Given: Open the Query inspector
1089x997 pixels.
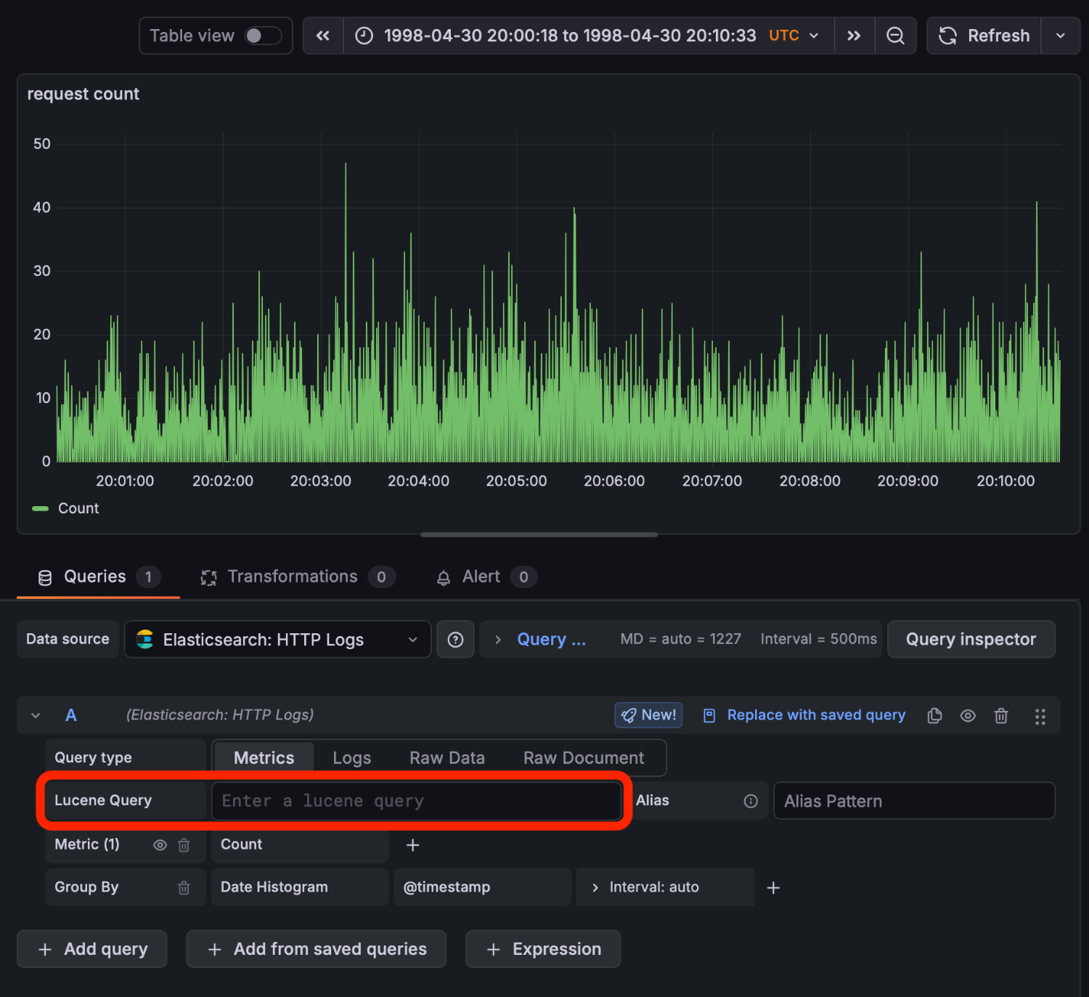Looking at the screenshot, I should (x=971, y=639).
